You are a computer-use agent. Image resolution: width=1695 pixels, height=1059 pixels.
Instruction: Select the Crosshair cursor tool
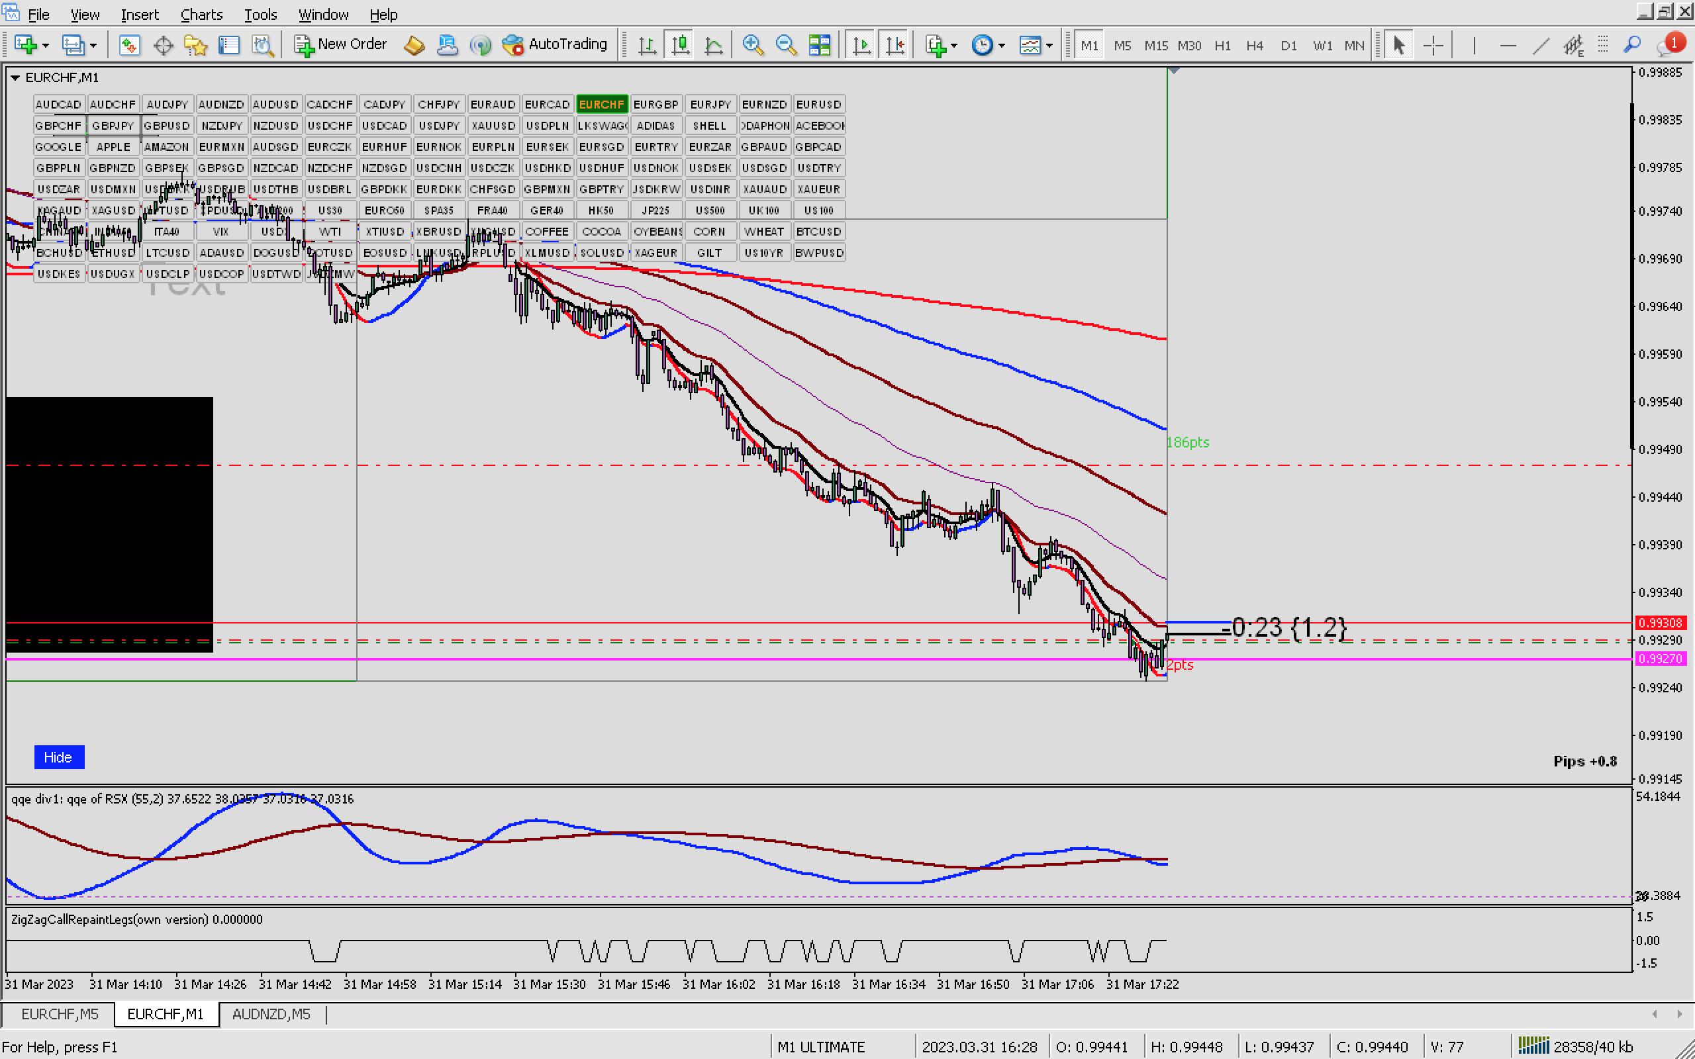[1433, 46]
